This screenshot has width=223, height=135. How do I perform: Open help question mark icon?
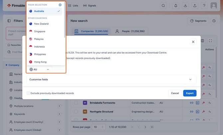(x=204, y=6)
